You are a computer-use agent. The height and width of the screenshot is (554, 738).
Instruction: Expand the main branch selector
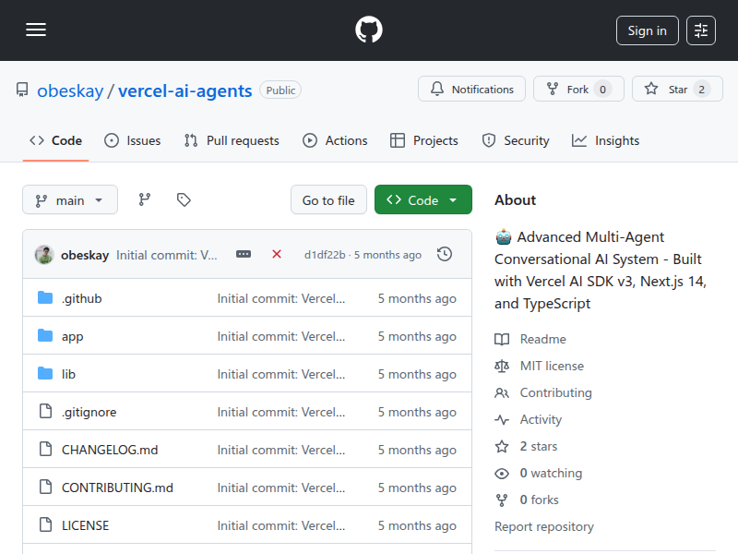click(x=69, y=199)
